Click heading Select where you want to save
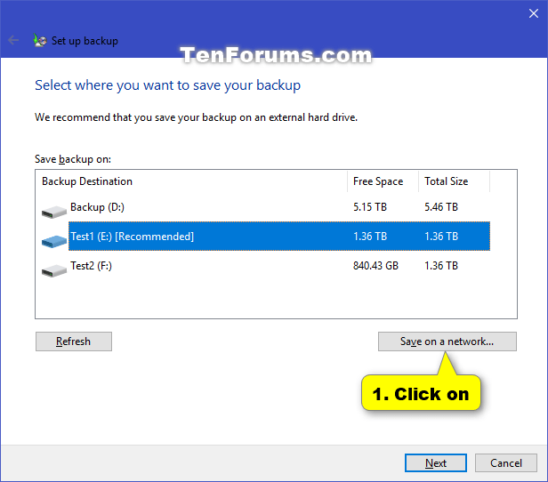Screen dimensions: 548x482 point(167,85)
